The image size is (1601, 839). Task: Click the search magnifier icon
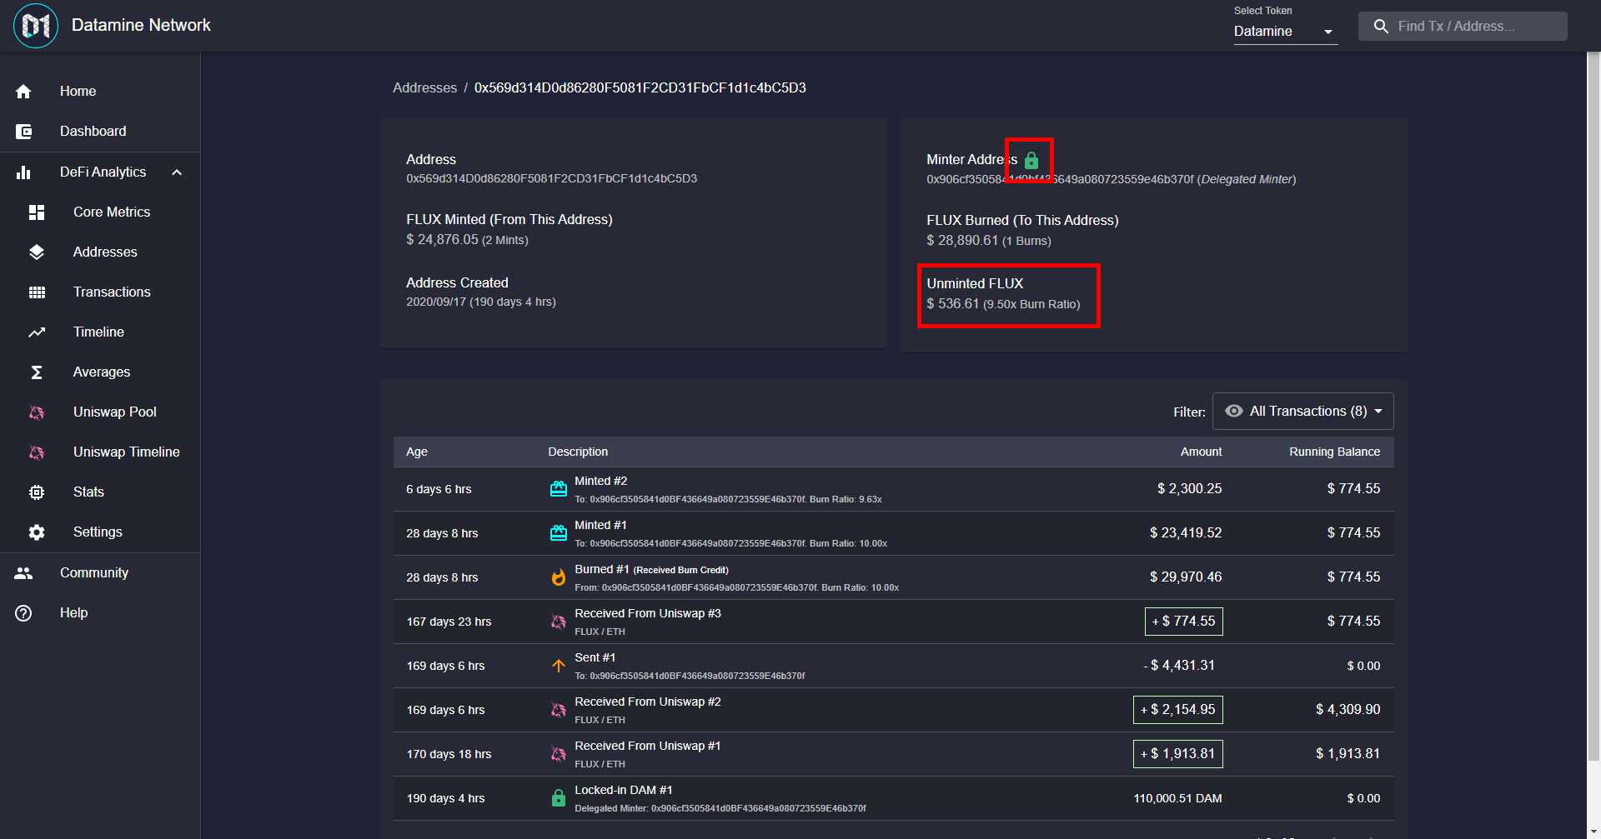pos(1381,27)
